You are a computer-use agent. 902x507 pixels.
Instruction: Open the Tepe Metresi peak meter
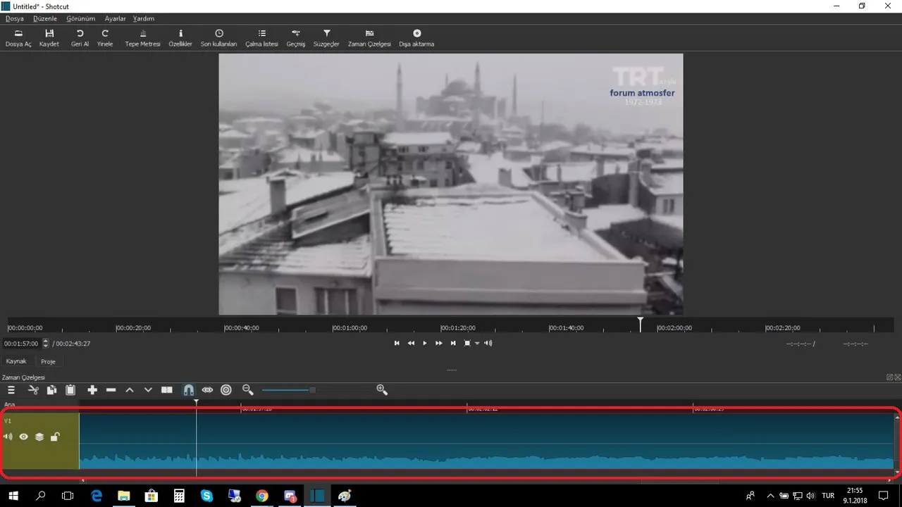(143, 38)
